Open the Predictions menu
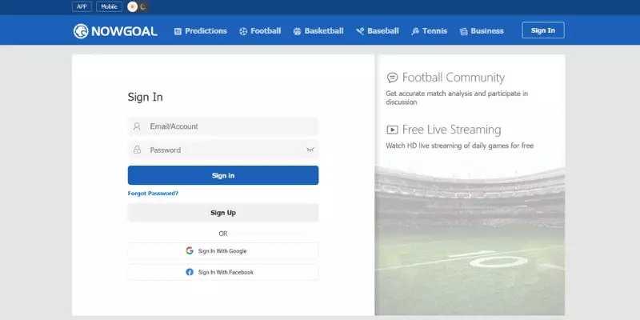The height and width of the screenshot is (320, 640). (200, 31)
